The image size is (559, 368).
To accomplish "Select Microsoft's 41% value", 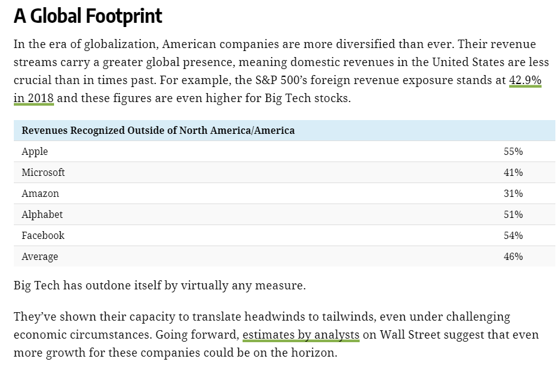I will [513, 172].
